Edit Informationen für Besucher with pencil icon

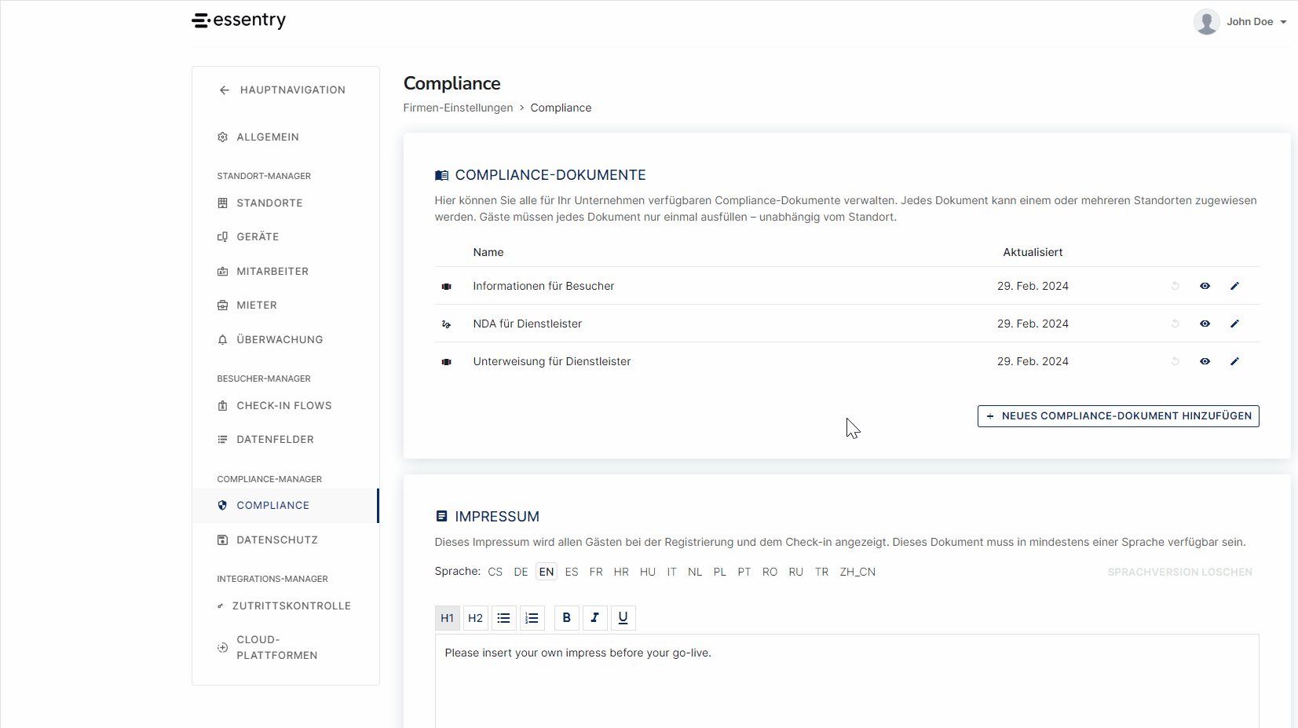pos(1234,287)
